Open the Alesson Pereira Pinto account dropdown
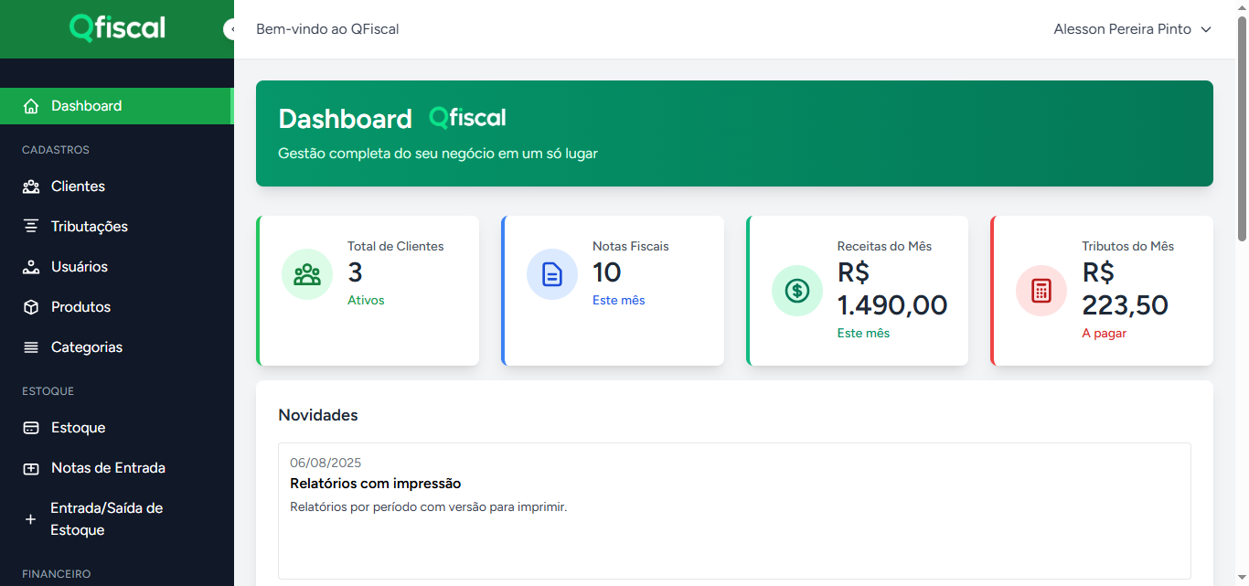Viewport: 1249px width, 586px height. pos(1133,28)
